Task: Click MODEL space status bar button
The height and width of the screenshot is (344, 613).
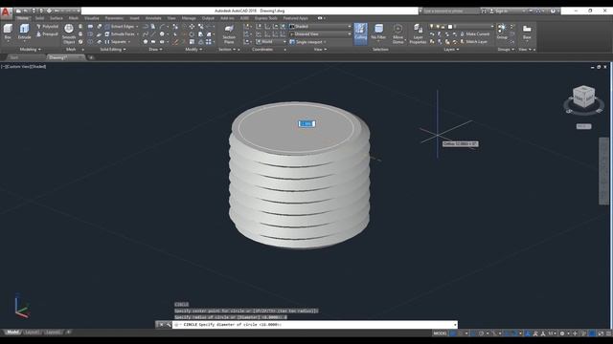Action: 440,333
